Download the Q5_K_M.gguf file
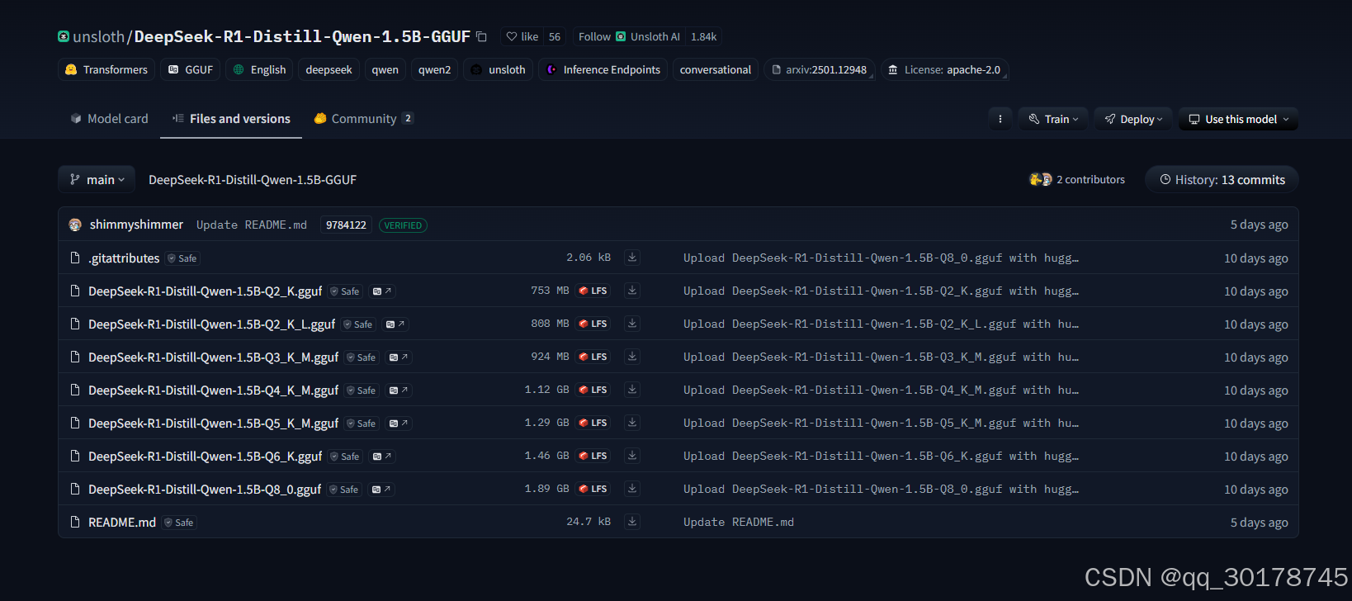1352x601 pixels. (x=631, y=423)
